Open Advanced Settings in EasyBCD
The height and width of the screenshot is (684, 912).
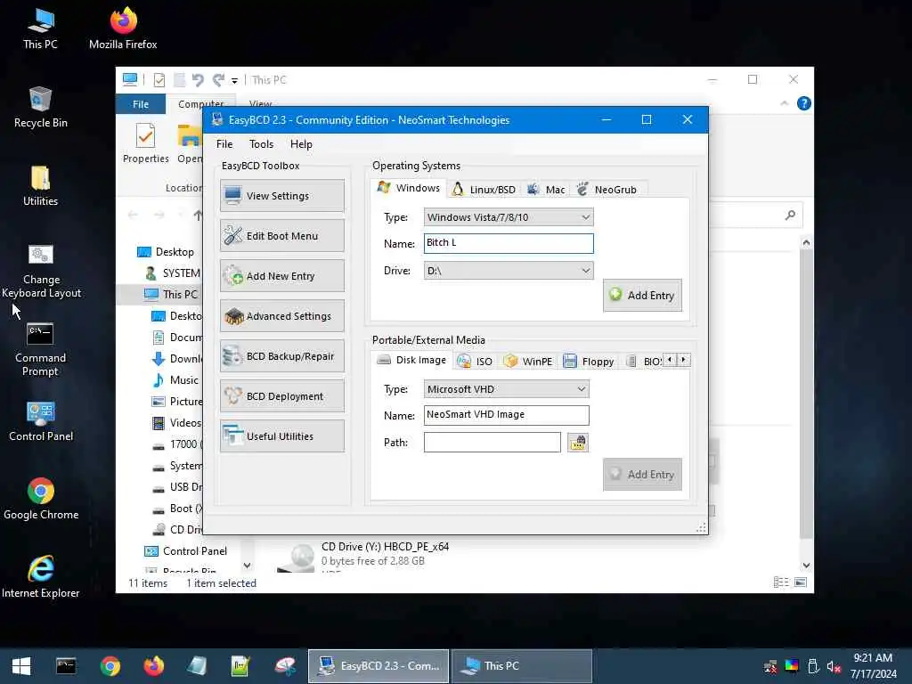point(282,316)
